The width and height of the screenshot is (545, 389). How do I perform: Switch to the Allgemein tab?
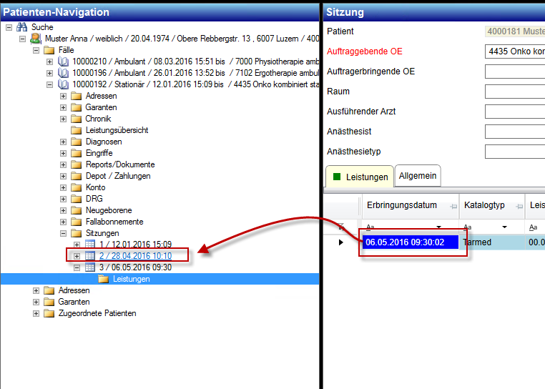pos(418,176)
